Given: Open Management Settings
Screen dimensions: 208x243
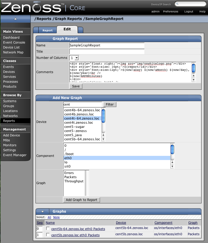Looking at the screenshot, I should pos(9,150).
